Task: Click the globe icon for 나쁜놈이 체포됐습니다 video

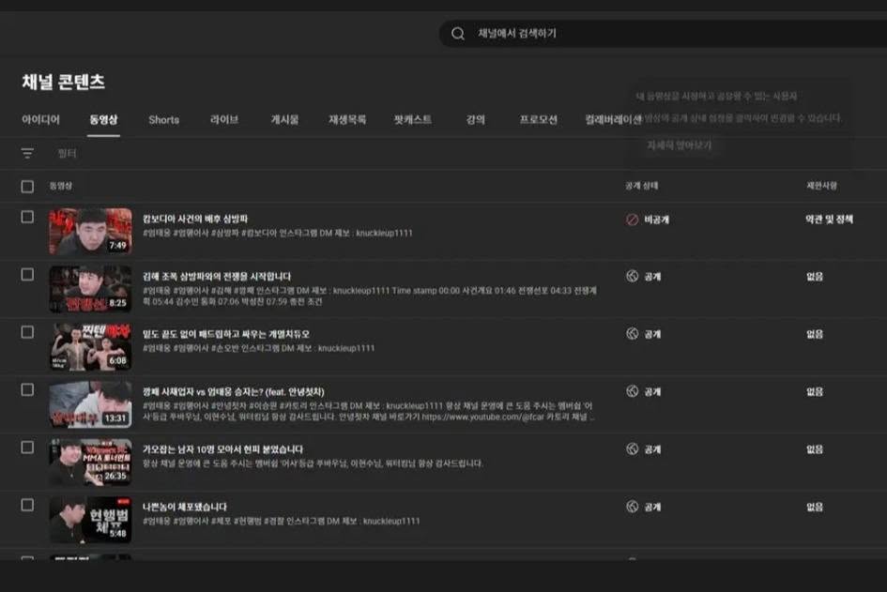Action: [x=632, y=507]
